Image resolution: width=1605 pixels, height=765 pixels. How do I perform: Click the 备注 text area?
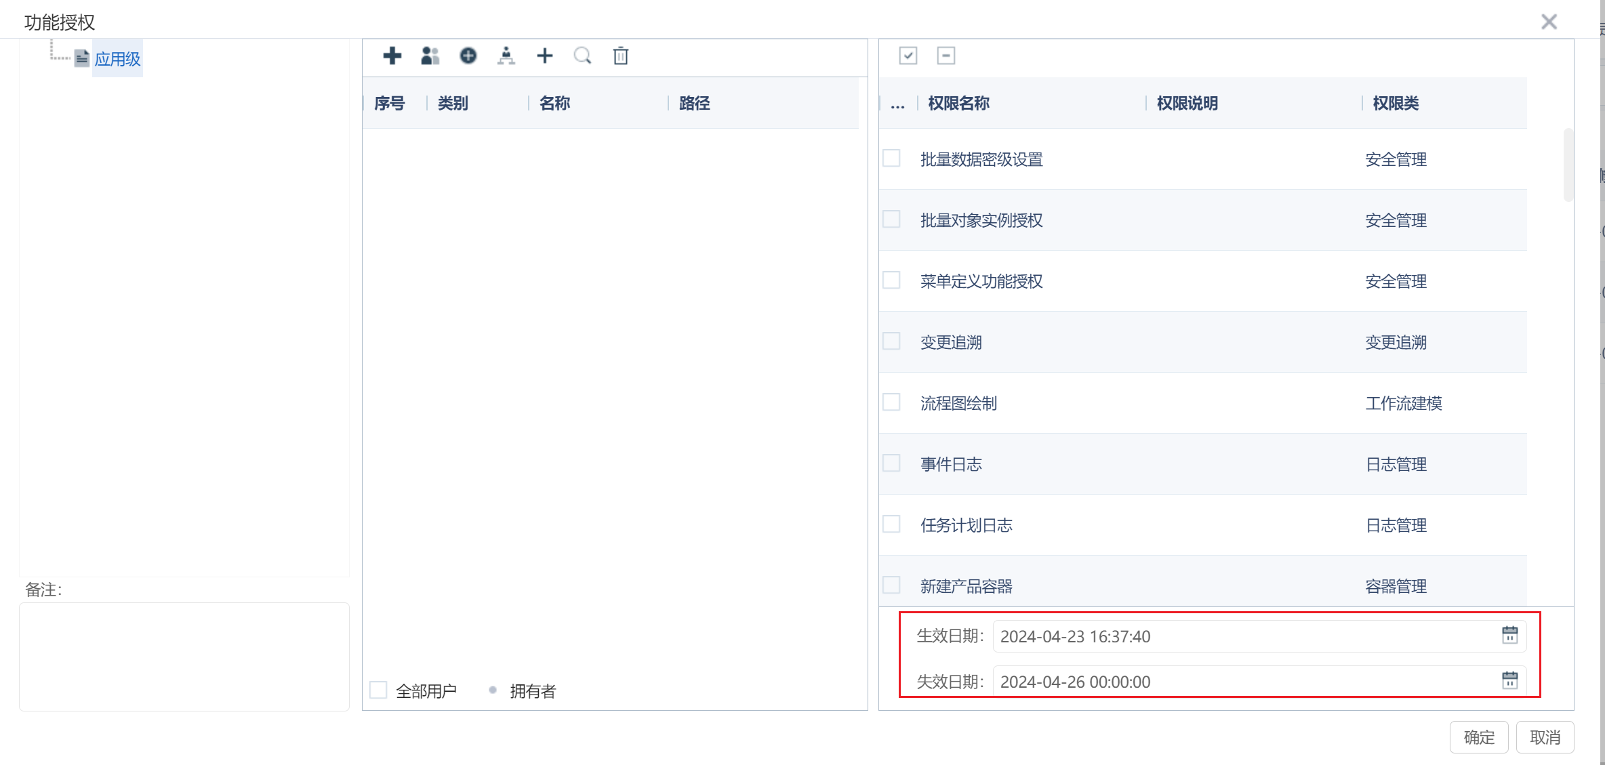click(x=184, y=657)
